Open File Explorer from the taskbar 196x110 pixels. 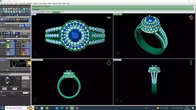tap(47, 108)
